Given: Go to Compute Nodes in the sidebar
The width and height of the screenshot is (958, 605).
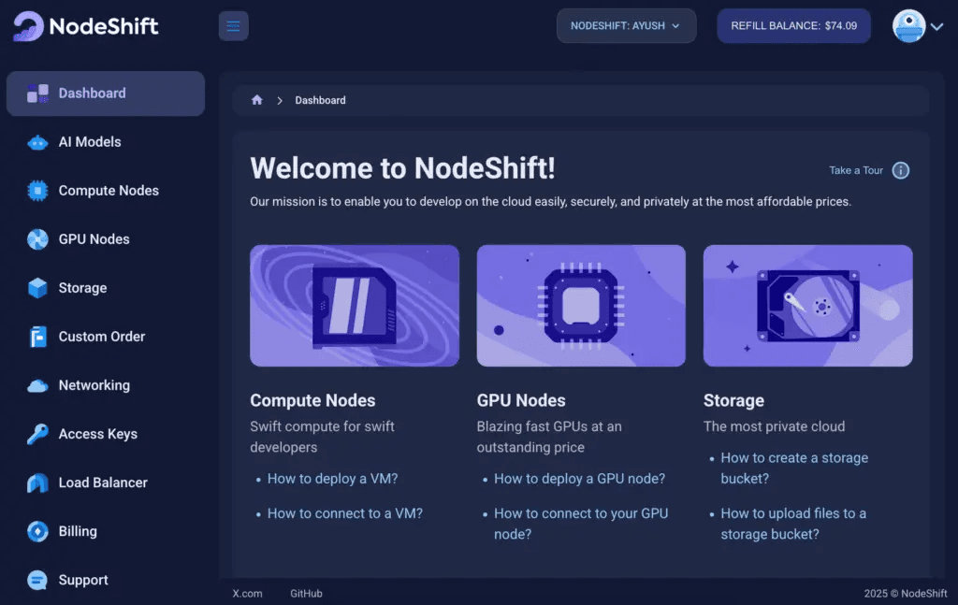Looking at the screenshot, I should (109, 191).
